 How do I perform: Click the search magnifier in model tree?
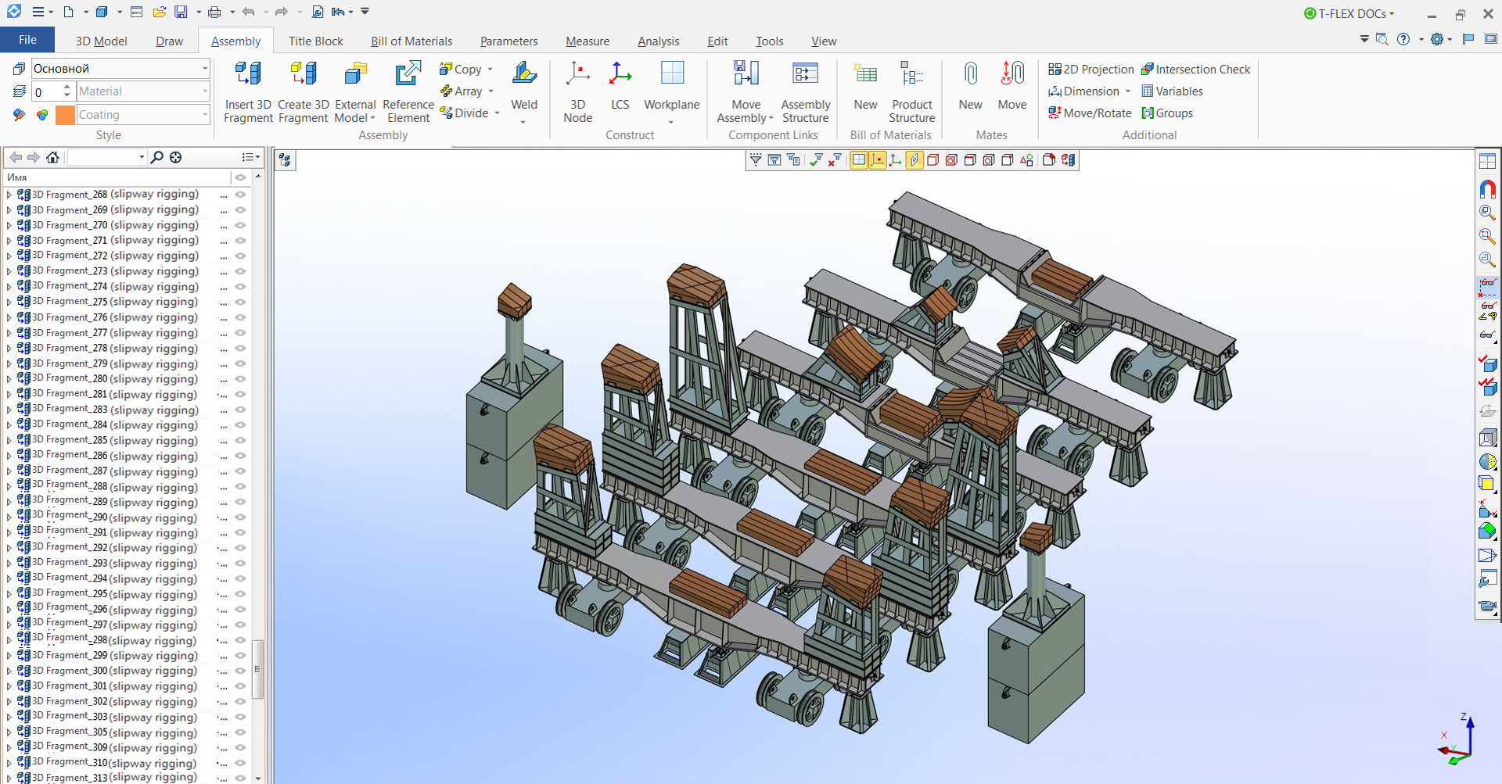tap(157, 157)
